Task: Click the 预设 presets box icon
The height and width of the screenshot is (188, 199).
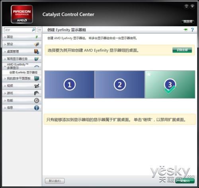Action: (x=37, y=44)
